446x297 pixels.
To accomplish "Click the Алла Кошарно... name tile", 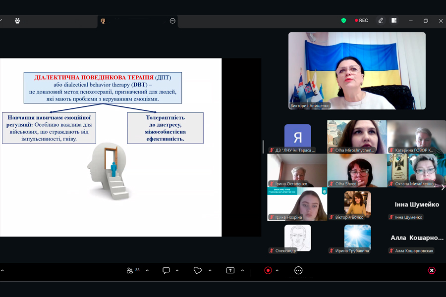I will pos(417,238).
